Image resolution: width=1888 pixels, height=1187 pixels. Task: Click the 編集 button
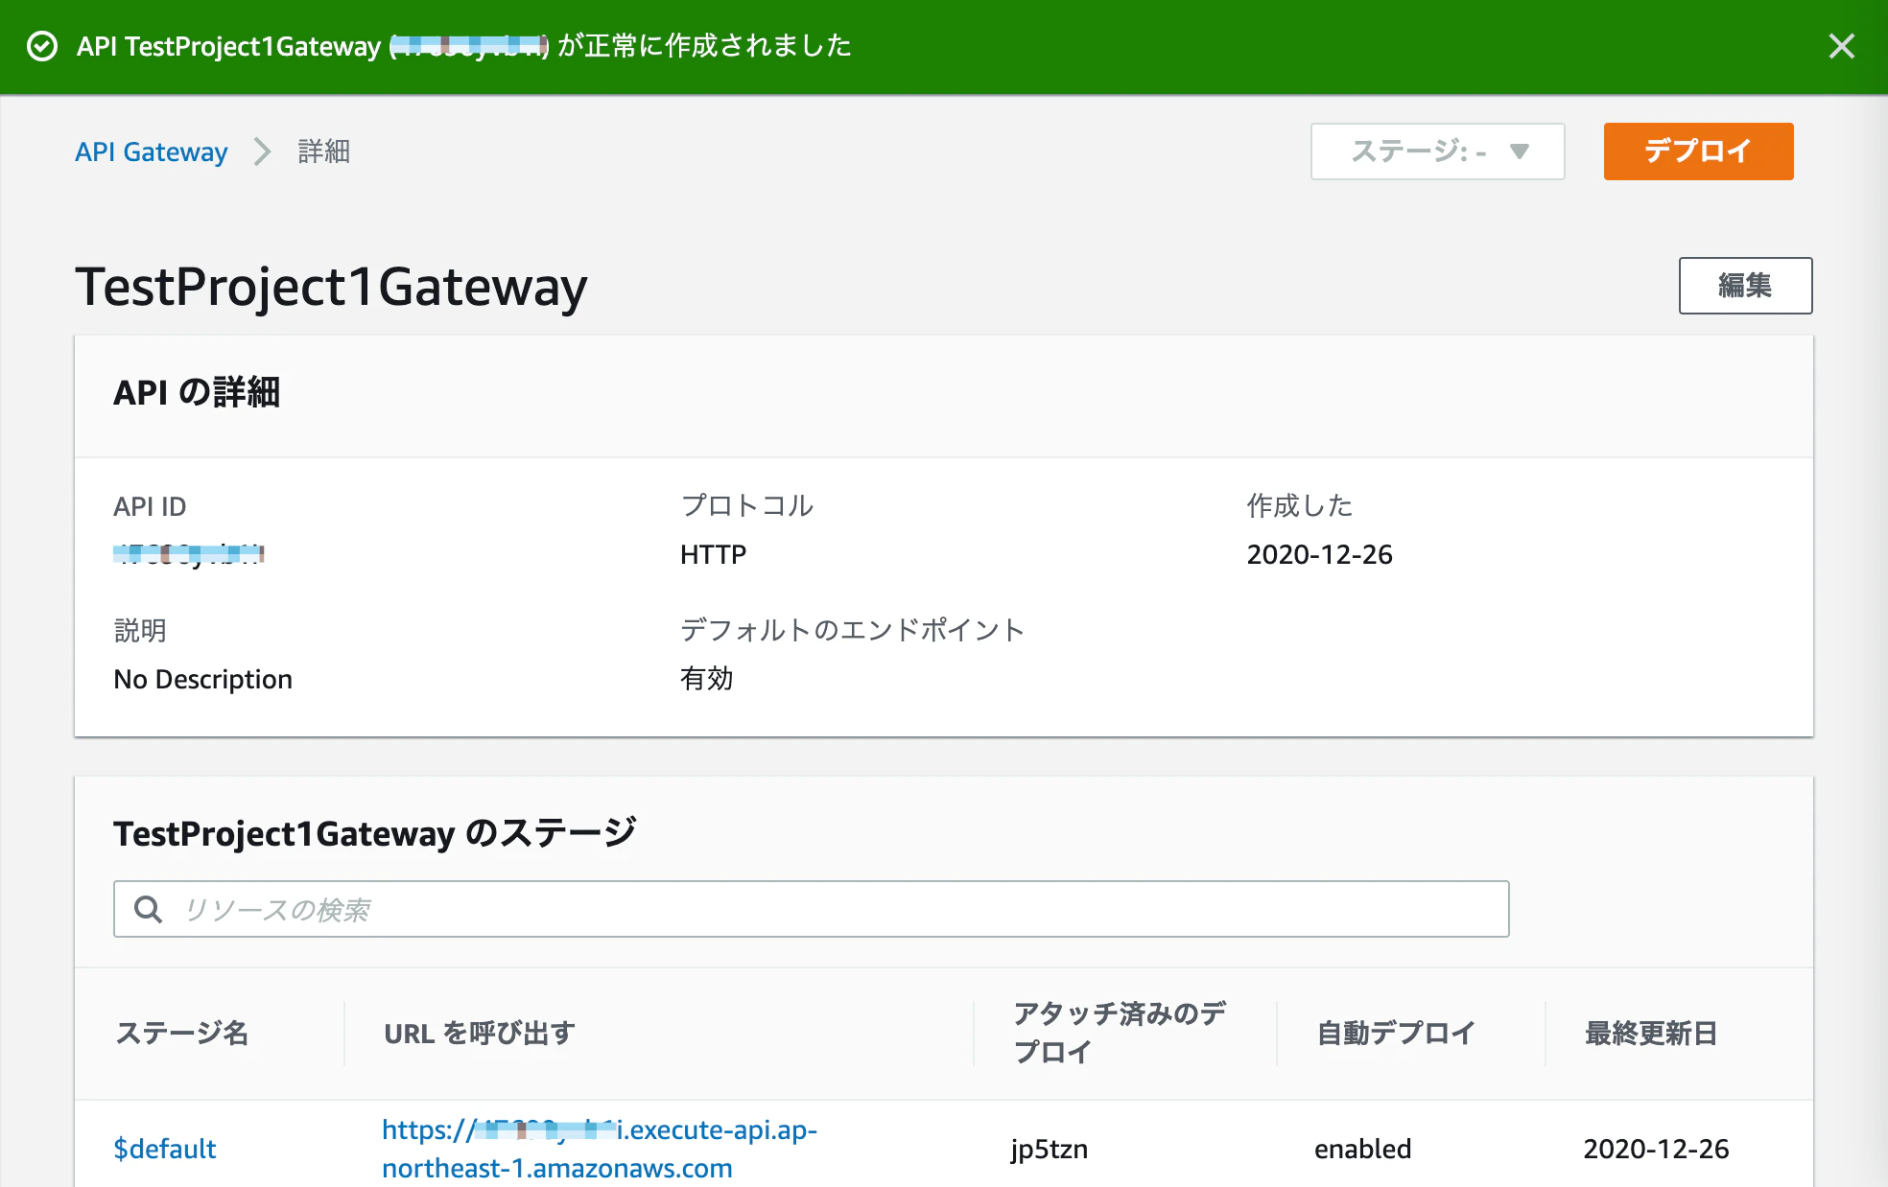click(1745, 285)
